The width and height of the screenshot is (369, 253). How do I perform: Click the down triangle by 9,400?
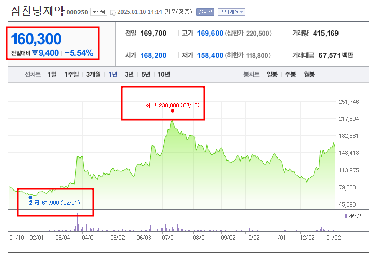pos(35,53)
